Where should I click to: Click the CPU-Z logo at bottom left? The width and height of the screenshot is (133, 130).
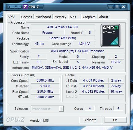(15, 120)
